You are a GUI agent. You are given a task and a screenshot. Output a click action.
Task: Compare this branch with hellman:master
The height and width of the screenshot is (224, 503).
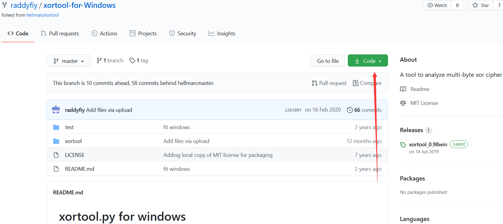pyautogui.click(x=367, y=83)
